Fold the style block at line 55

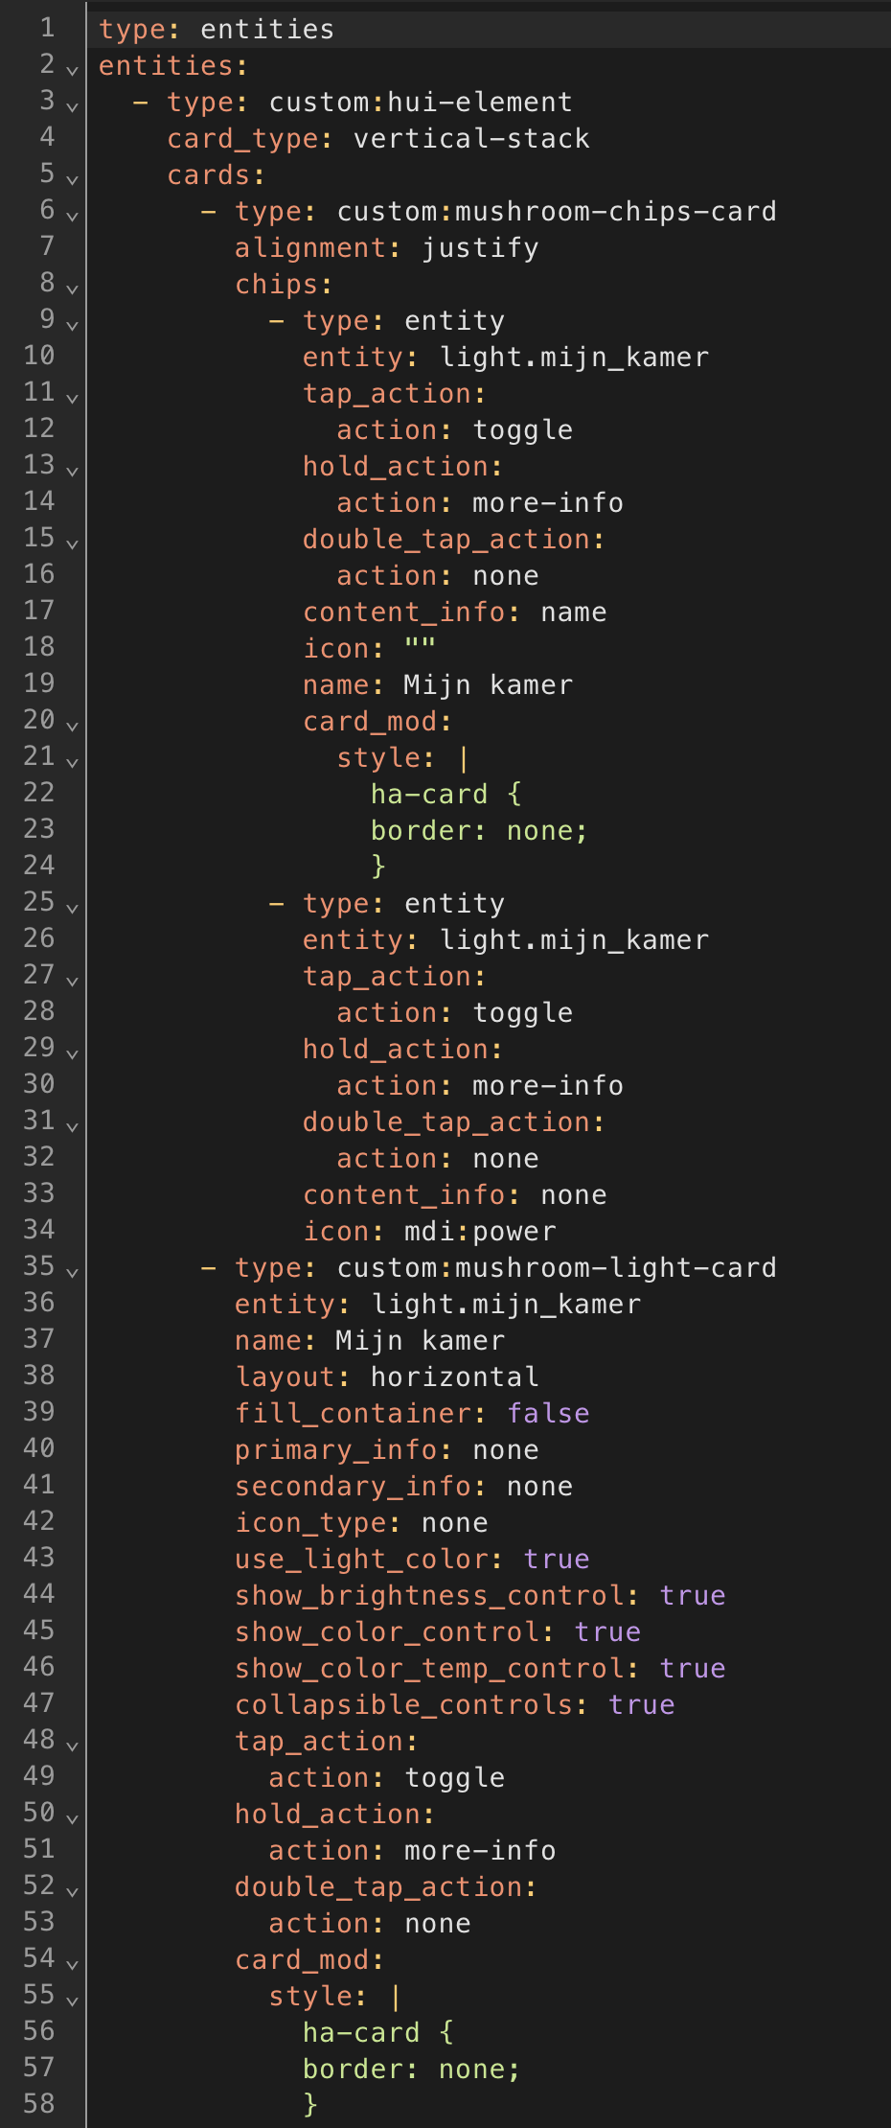click(x=72, y=2000)
